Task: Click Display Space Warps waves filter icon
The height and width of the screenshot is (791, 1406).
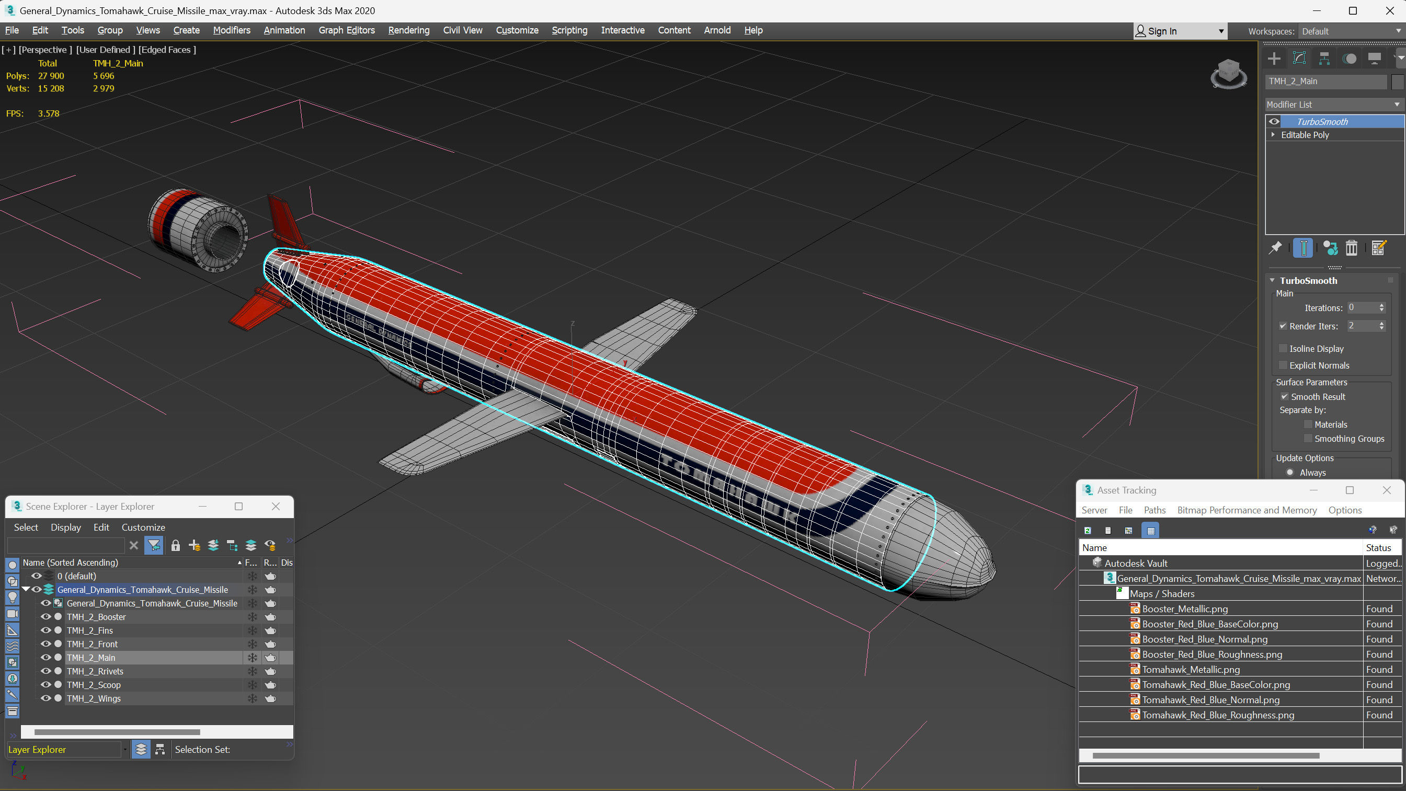Action: [12, 646]
